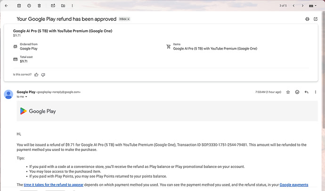325x191 pixels.
Task: Click the thumbs-down next to Is this correct?
Action: click(x=43, y=75)
